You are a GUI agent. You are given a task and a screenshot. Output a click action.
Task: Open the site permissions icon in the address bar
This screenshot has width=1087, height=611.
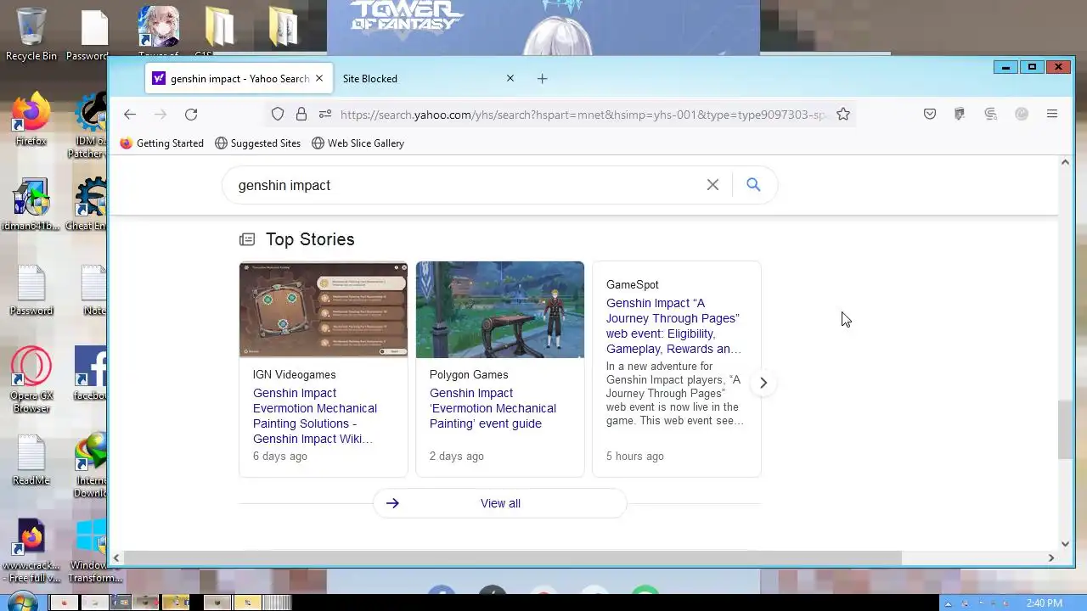pos(325,114)
